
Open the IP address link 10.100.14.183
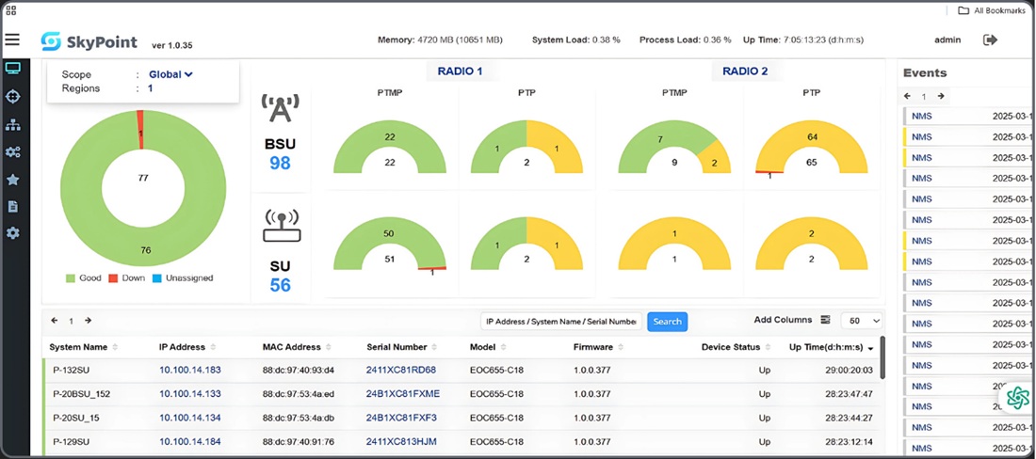click(189, 371)
